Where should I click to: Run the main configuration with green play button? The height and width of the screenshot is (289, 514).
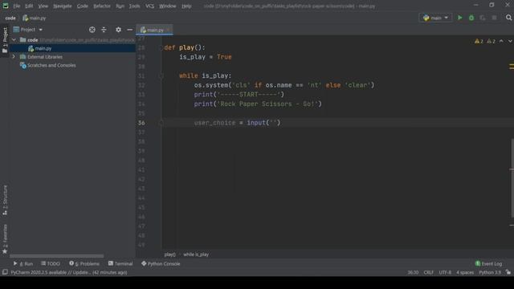coord(459,18)
